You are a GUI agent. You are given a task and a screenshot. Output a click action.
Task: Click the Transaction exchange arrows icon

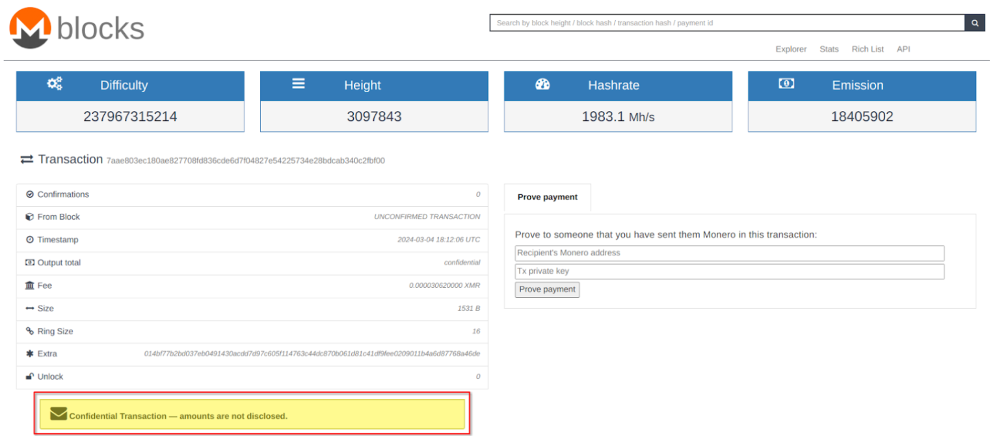27,159
